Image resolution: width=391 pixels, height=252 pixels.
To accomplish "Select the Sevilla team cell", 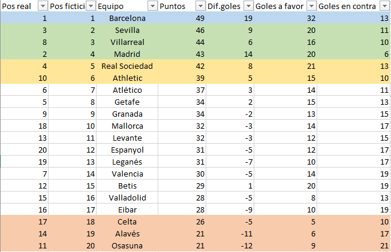I will [127, 30].
